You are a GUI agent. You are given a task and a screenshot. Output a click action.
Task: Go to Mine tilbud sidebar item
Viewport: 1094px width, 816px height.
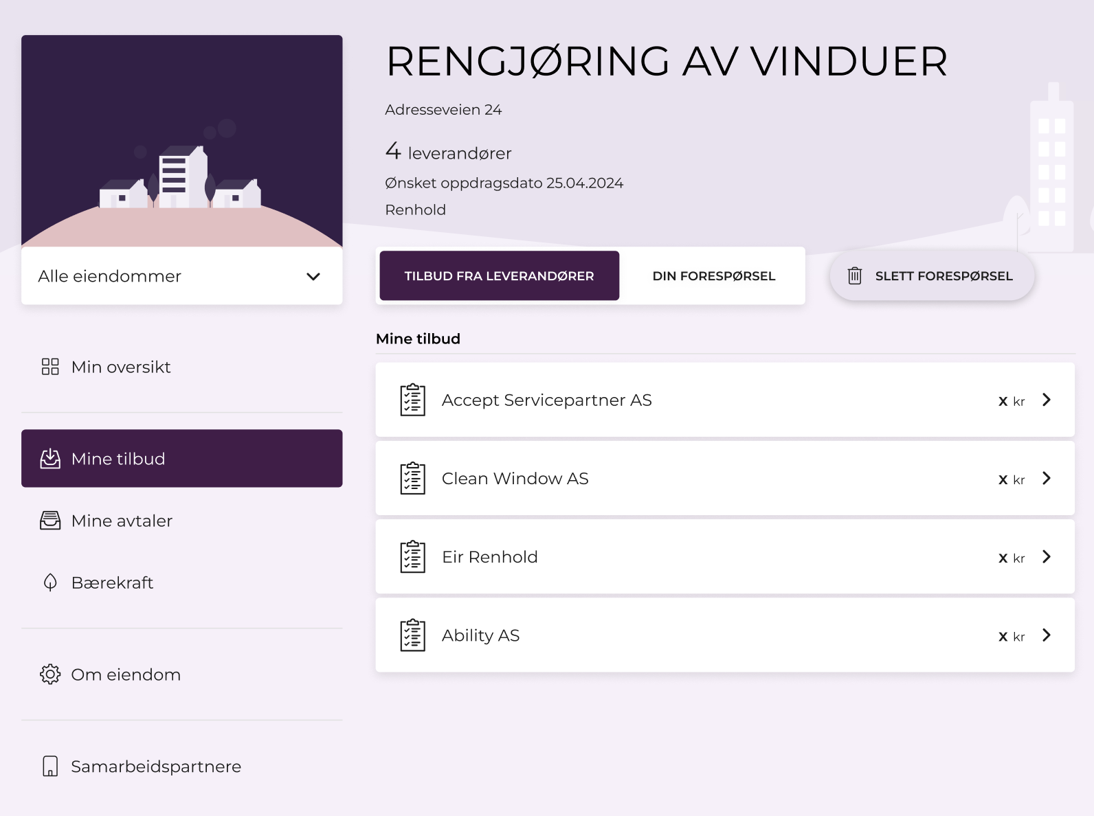[x=182, y=459]
